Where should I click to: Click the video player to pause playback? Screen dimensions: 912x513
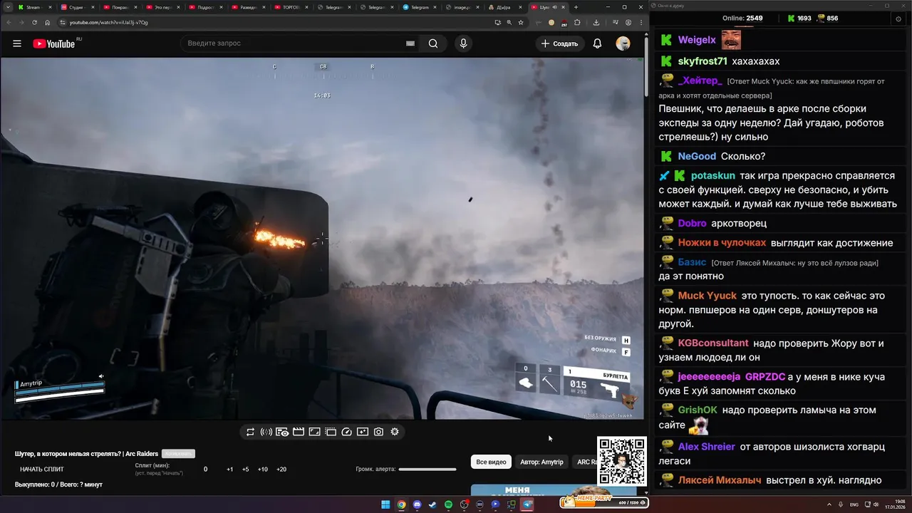(x=322, y=239)
